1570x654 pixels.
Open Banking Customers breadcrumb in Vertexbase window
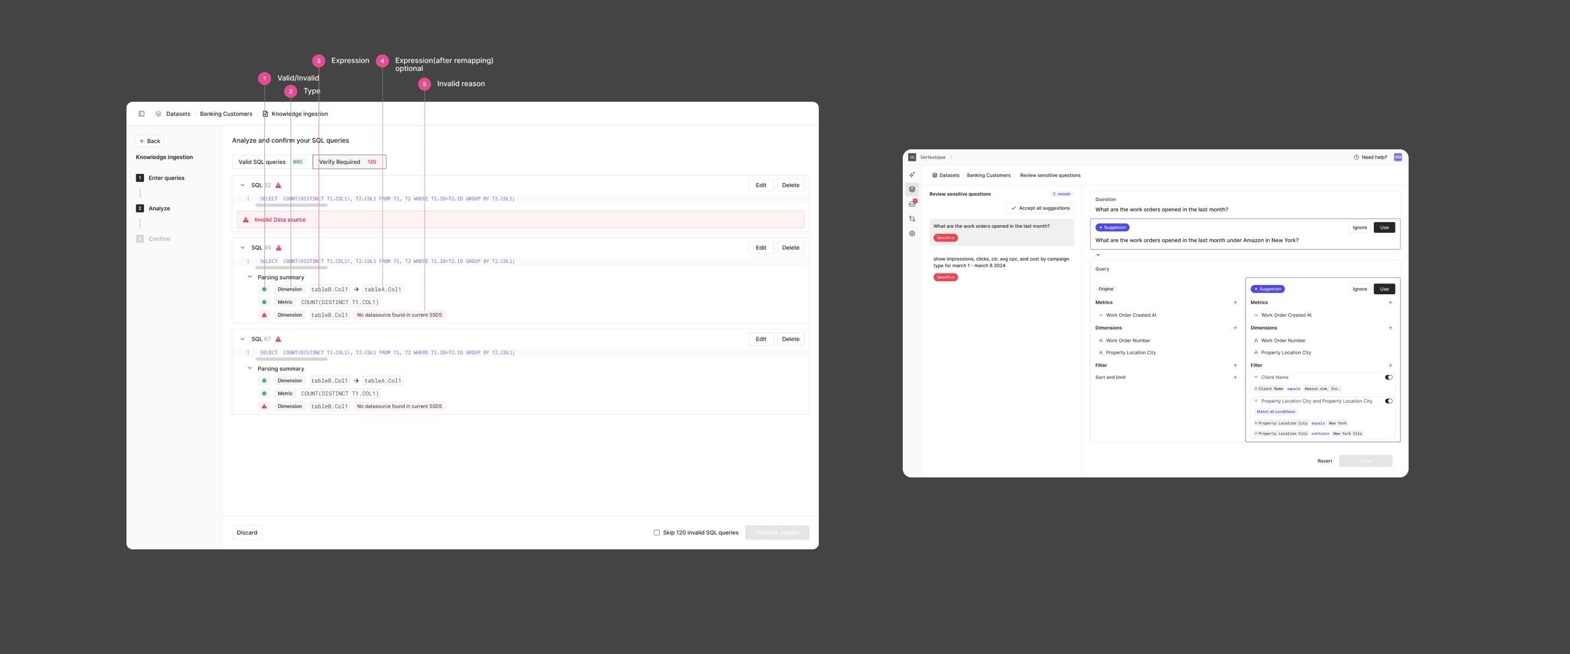[x=988, y=175]
